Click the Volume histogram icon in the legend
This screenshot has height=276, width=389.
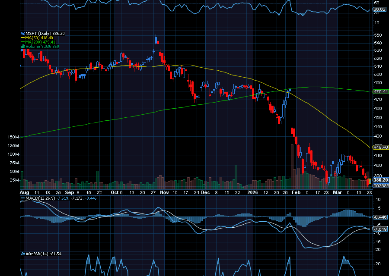23,46
